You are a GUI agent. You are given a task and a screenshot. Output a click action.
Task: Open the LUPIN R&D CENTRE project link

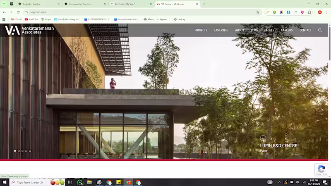pos(278,145)
